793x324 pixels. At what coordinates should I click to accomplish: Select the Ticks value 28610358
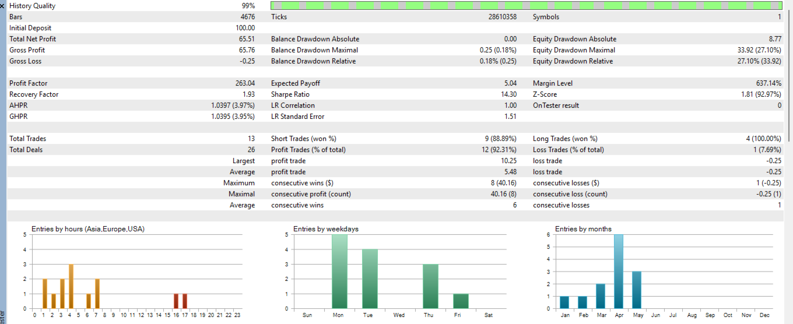[x=502, y=17]
